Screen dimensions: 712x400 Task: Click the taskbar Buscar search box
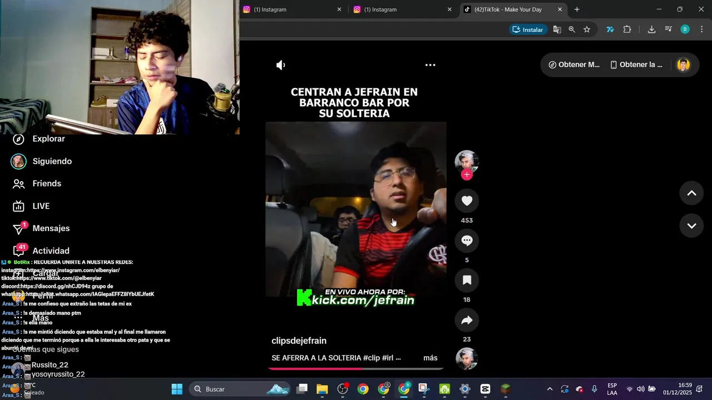coord(239,389)
